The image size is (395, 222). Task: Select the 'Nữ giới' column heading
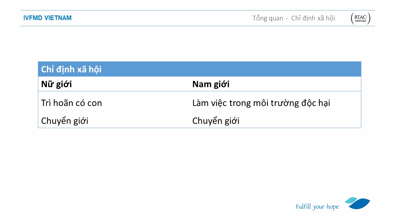coord(56,84)
